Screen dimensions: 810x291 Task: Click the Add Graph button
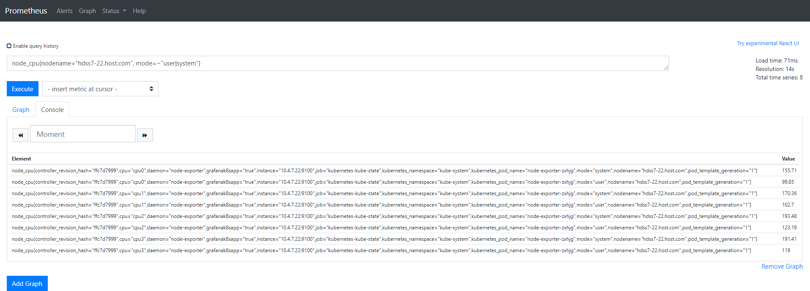click(x=27, y=283)
